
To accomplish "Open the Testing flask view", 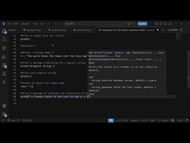I will coord(4,74).
